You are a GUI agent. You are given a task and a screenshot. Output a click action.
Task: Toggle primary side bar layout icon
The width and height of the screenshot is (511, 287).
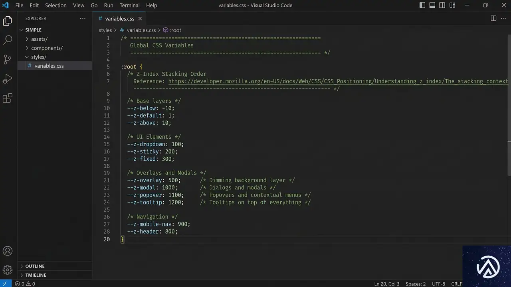point(422,5)
